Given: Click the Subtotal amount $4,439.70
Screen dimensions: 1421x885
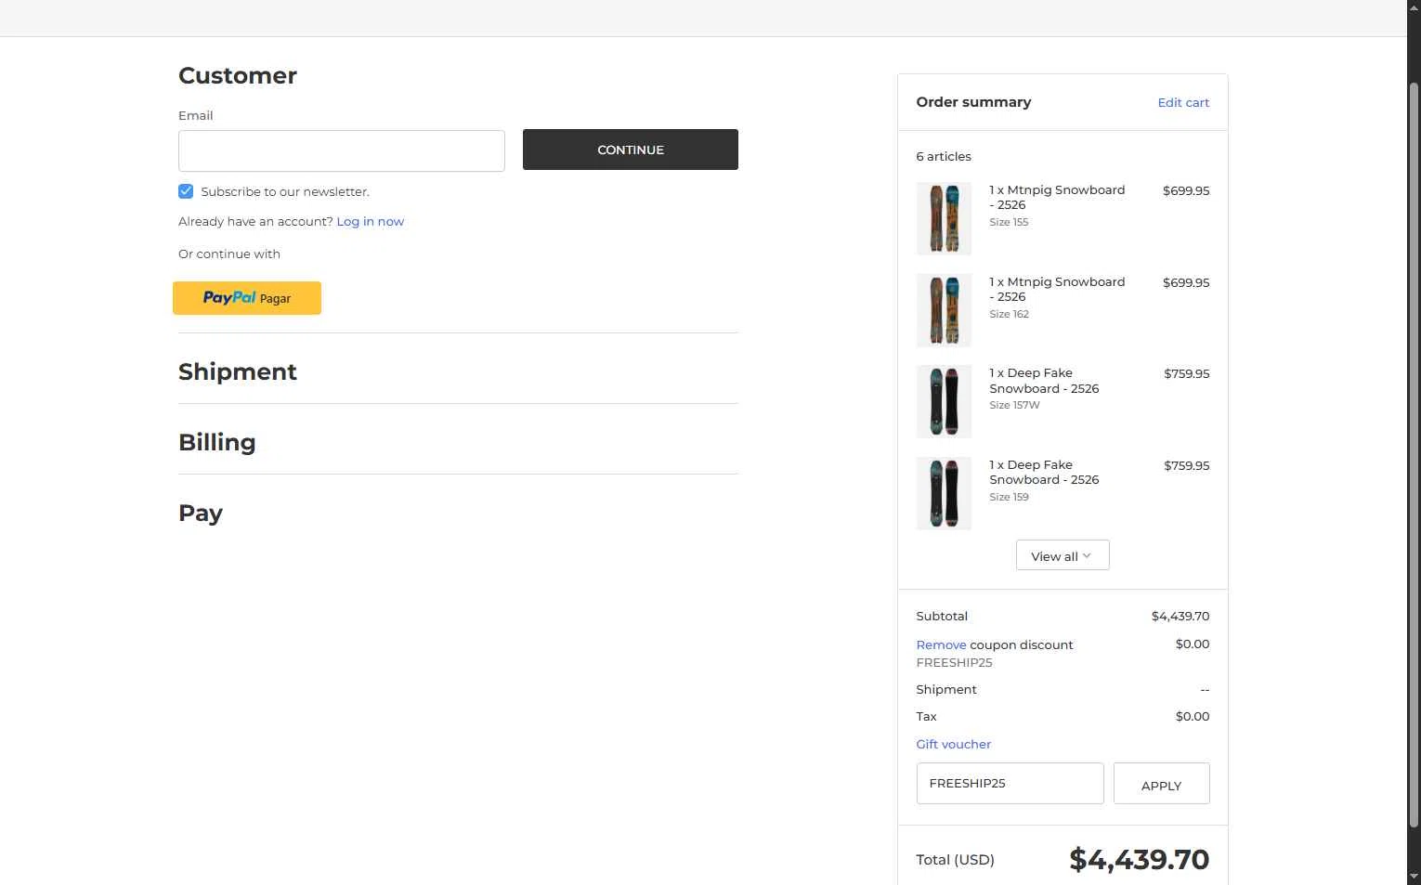Looking at the screenshot, I should click(1180, 616).
